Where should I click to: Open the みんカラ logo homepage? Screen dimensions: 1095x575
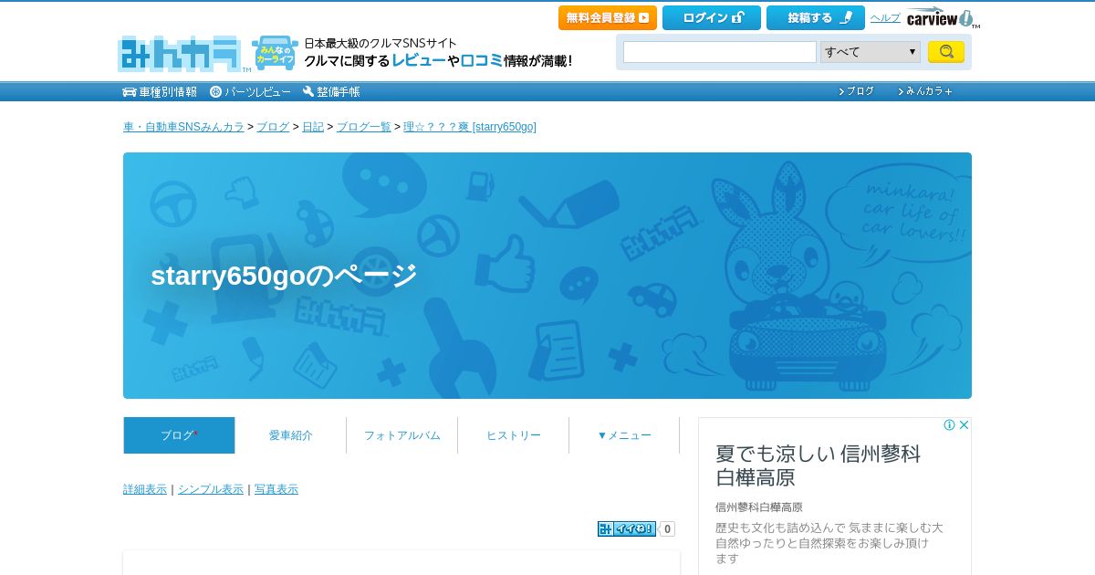point(180,54)
